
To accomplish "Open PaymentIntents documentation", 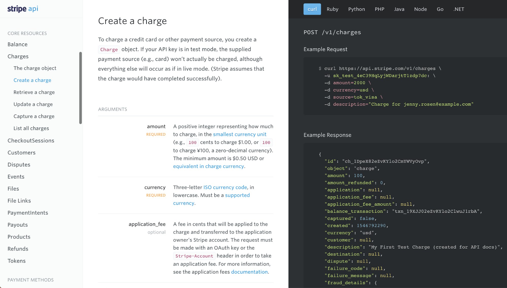I will (x=28, y=212).
